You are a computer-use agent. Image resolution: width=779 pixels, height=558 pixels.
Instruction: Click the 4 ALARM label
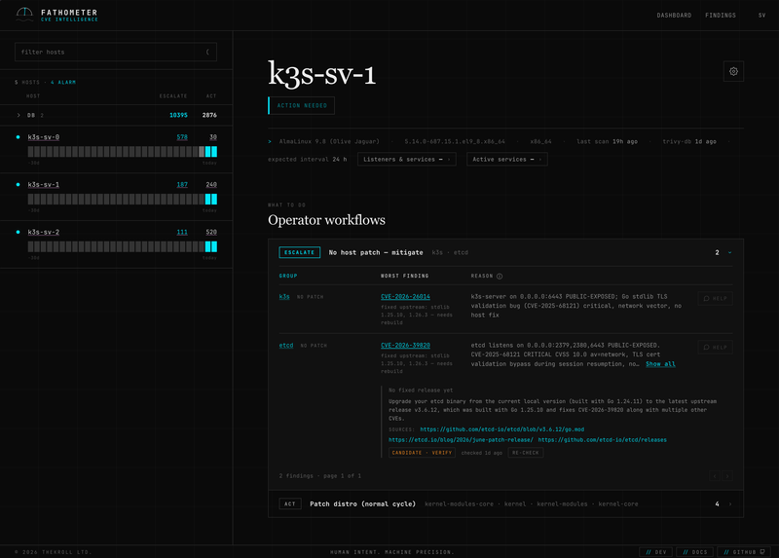pos(63,83)
